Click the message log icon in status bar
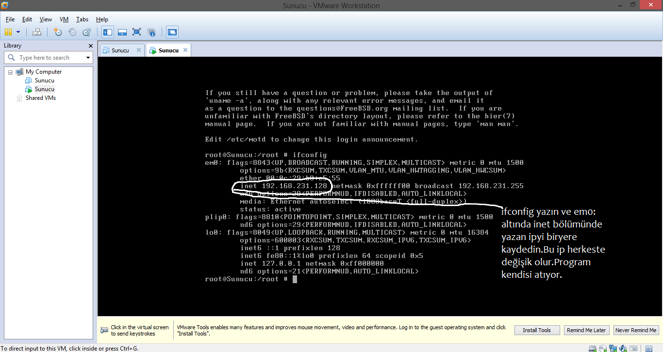The image size is (663, 352). pos(649,348)
